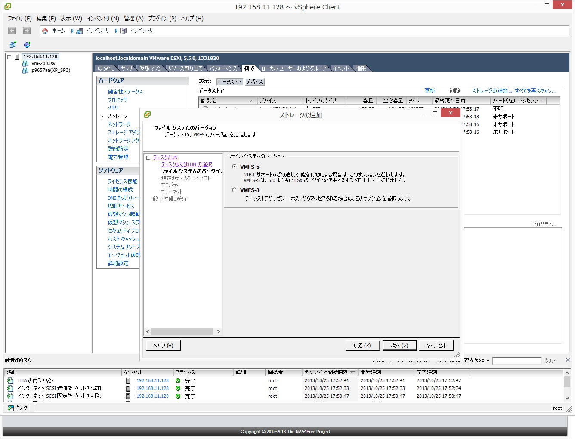The width and height of the screenshot is (575, 439).
Task: Switch to the イベント tab
Action: coord(341,68)
